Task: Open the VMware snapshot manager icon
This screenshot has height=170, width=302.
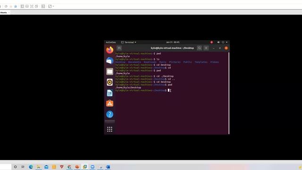Action: [16, 6]
